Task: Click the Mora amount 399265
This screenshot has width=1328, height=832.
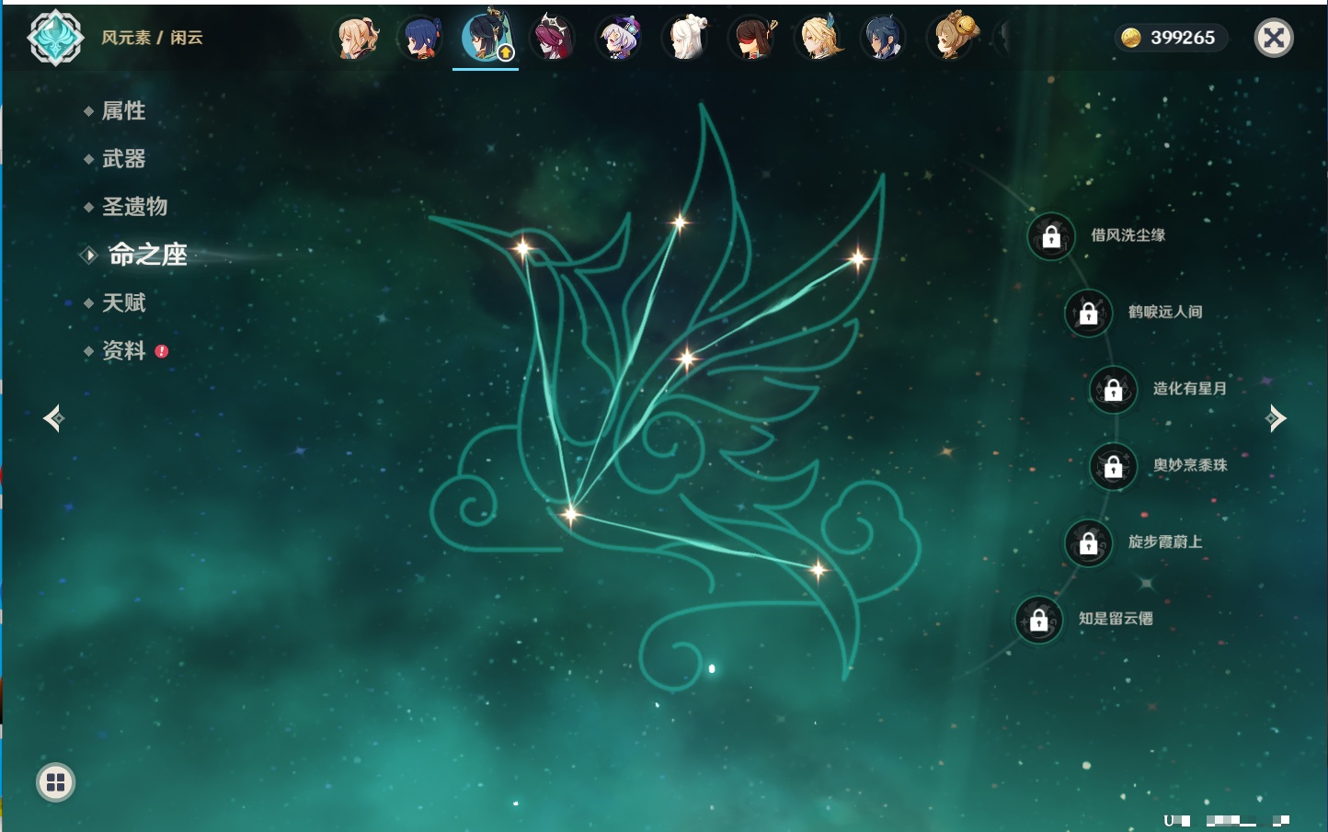Action: pyautogui.click(x=1183, y=38)
